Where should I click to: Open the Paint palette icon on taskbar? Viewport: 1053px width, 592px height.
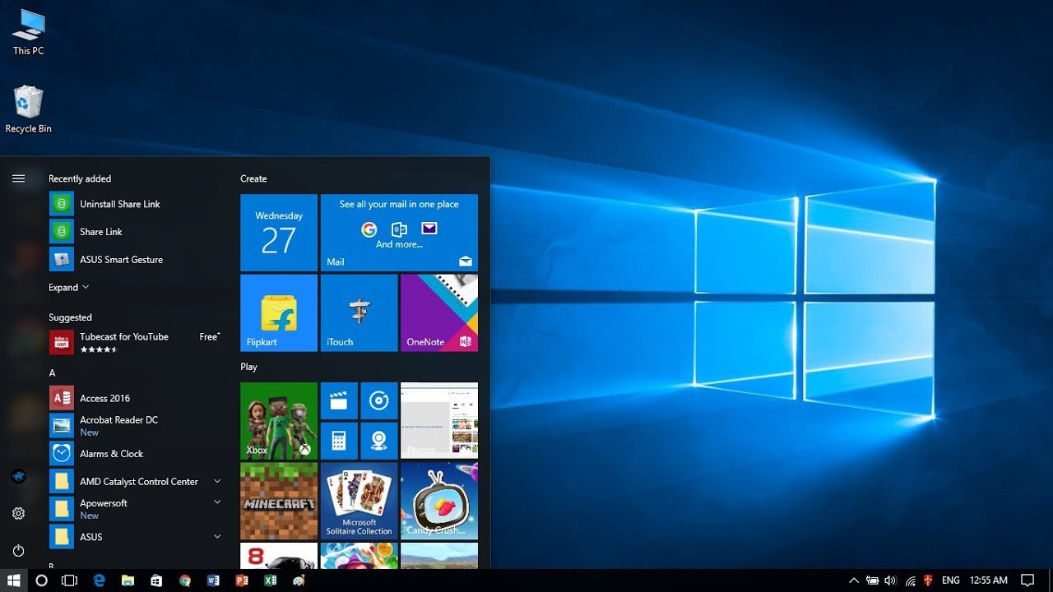[x=299, y=580]
